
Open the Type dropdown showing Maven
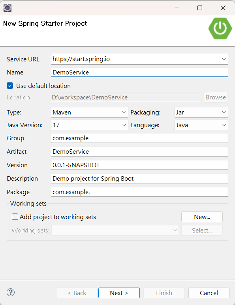pos(89,112)
